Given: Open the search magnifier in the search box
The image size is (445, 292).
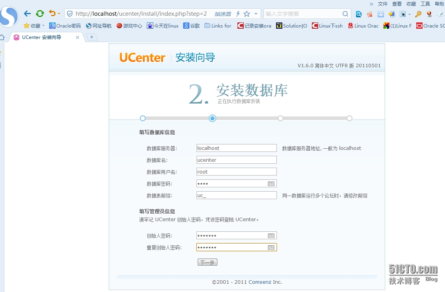Looking at the screenshot, I should coord(345,14).
